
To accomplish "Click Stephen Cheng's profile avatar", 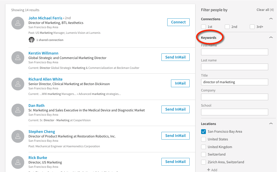I will tap(18, 136).
